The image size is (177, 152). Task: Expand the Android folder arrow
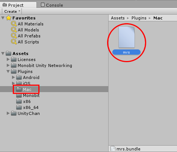click(x=14, y=77)
